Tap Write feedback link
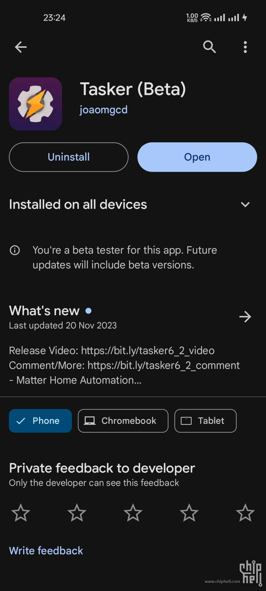Screen dimensions: 266x591 [x=46, y=551]
